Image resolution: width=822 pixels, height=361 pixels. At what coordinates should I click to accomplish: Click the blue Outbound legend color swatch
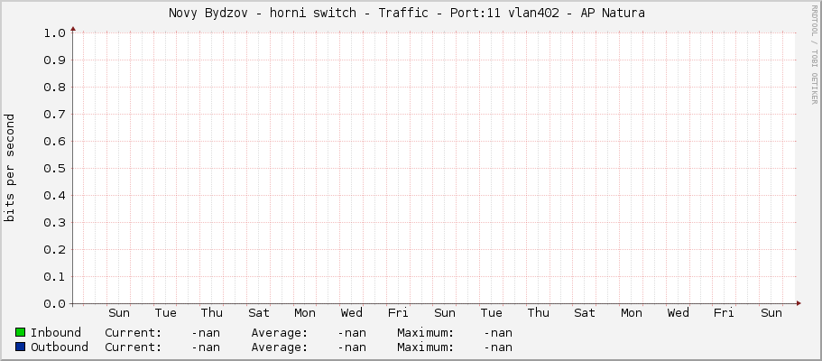(x=21, y=347)
